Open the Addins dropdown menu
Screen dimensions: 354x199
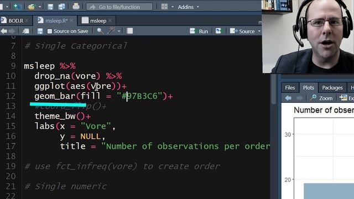click(188, 7)
